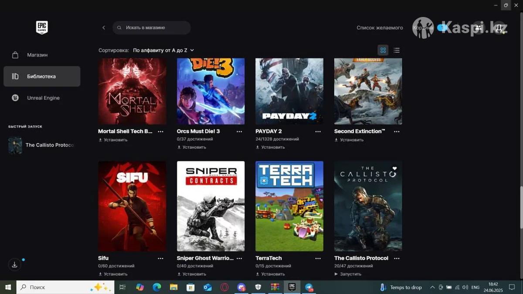The height and width of the screenshot is (294, 523).
Task: Click "24/1328 достижений" under PAYDAY 2
Action: 277,139
